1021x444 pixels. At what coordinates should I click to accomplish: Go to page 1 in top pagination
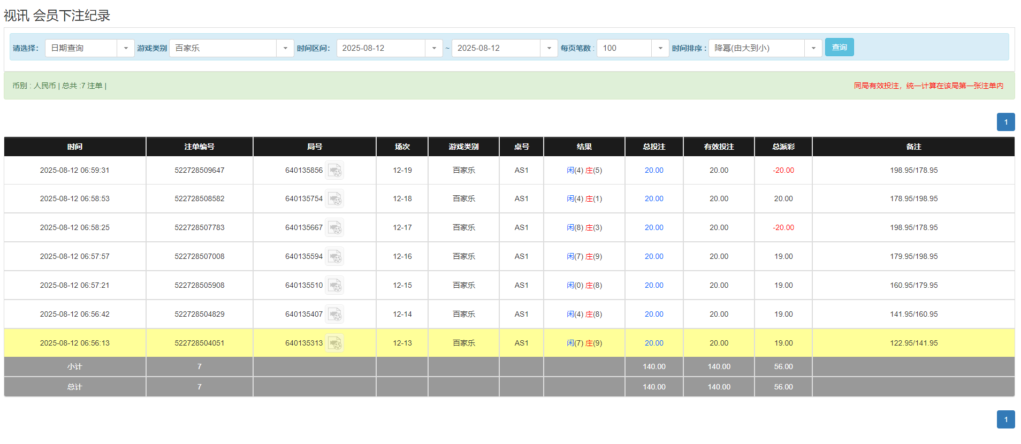tap(1005, 122)
